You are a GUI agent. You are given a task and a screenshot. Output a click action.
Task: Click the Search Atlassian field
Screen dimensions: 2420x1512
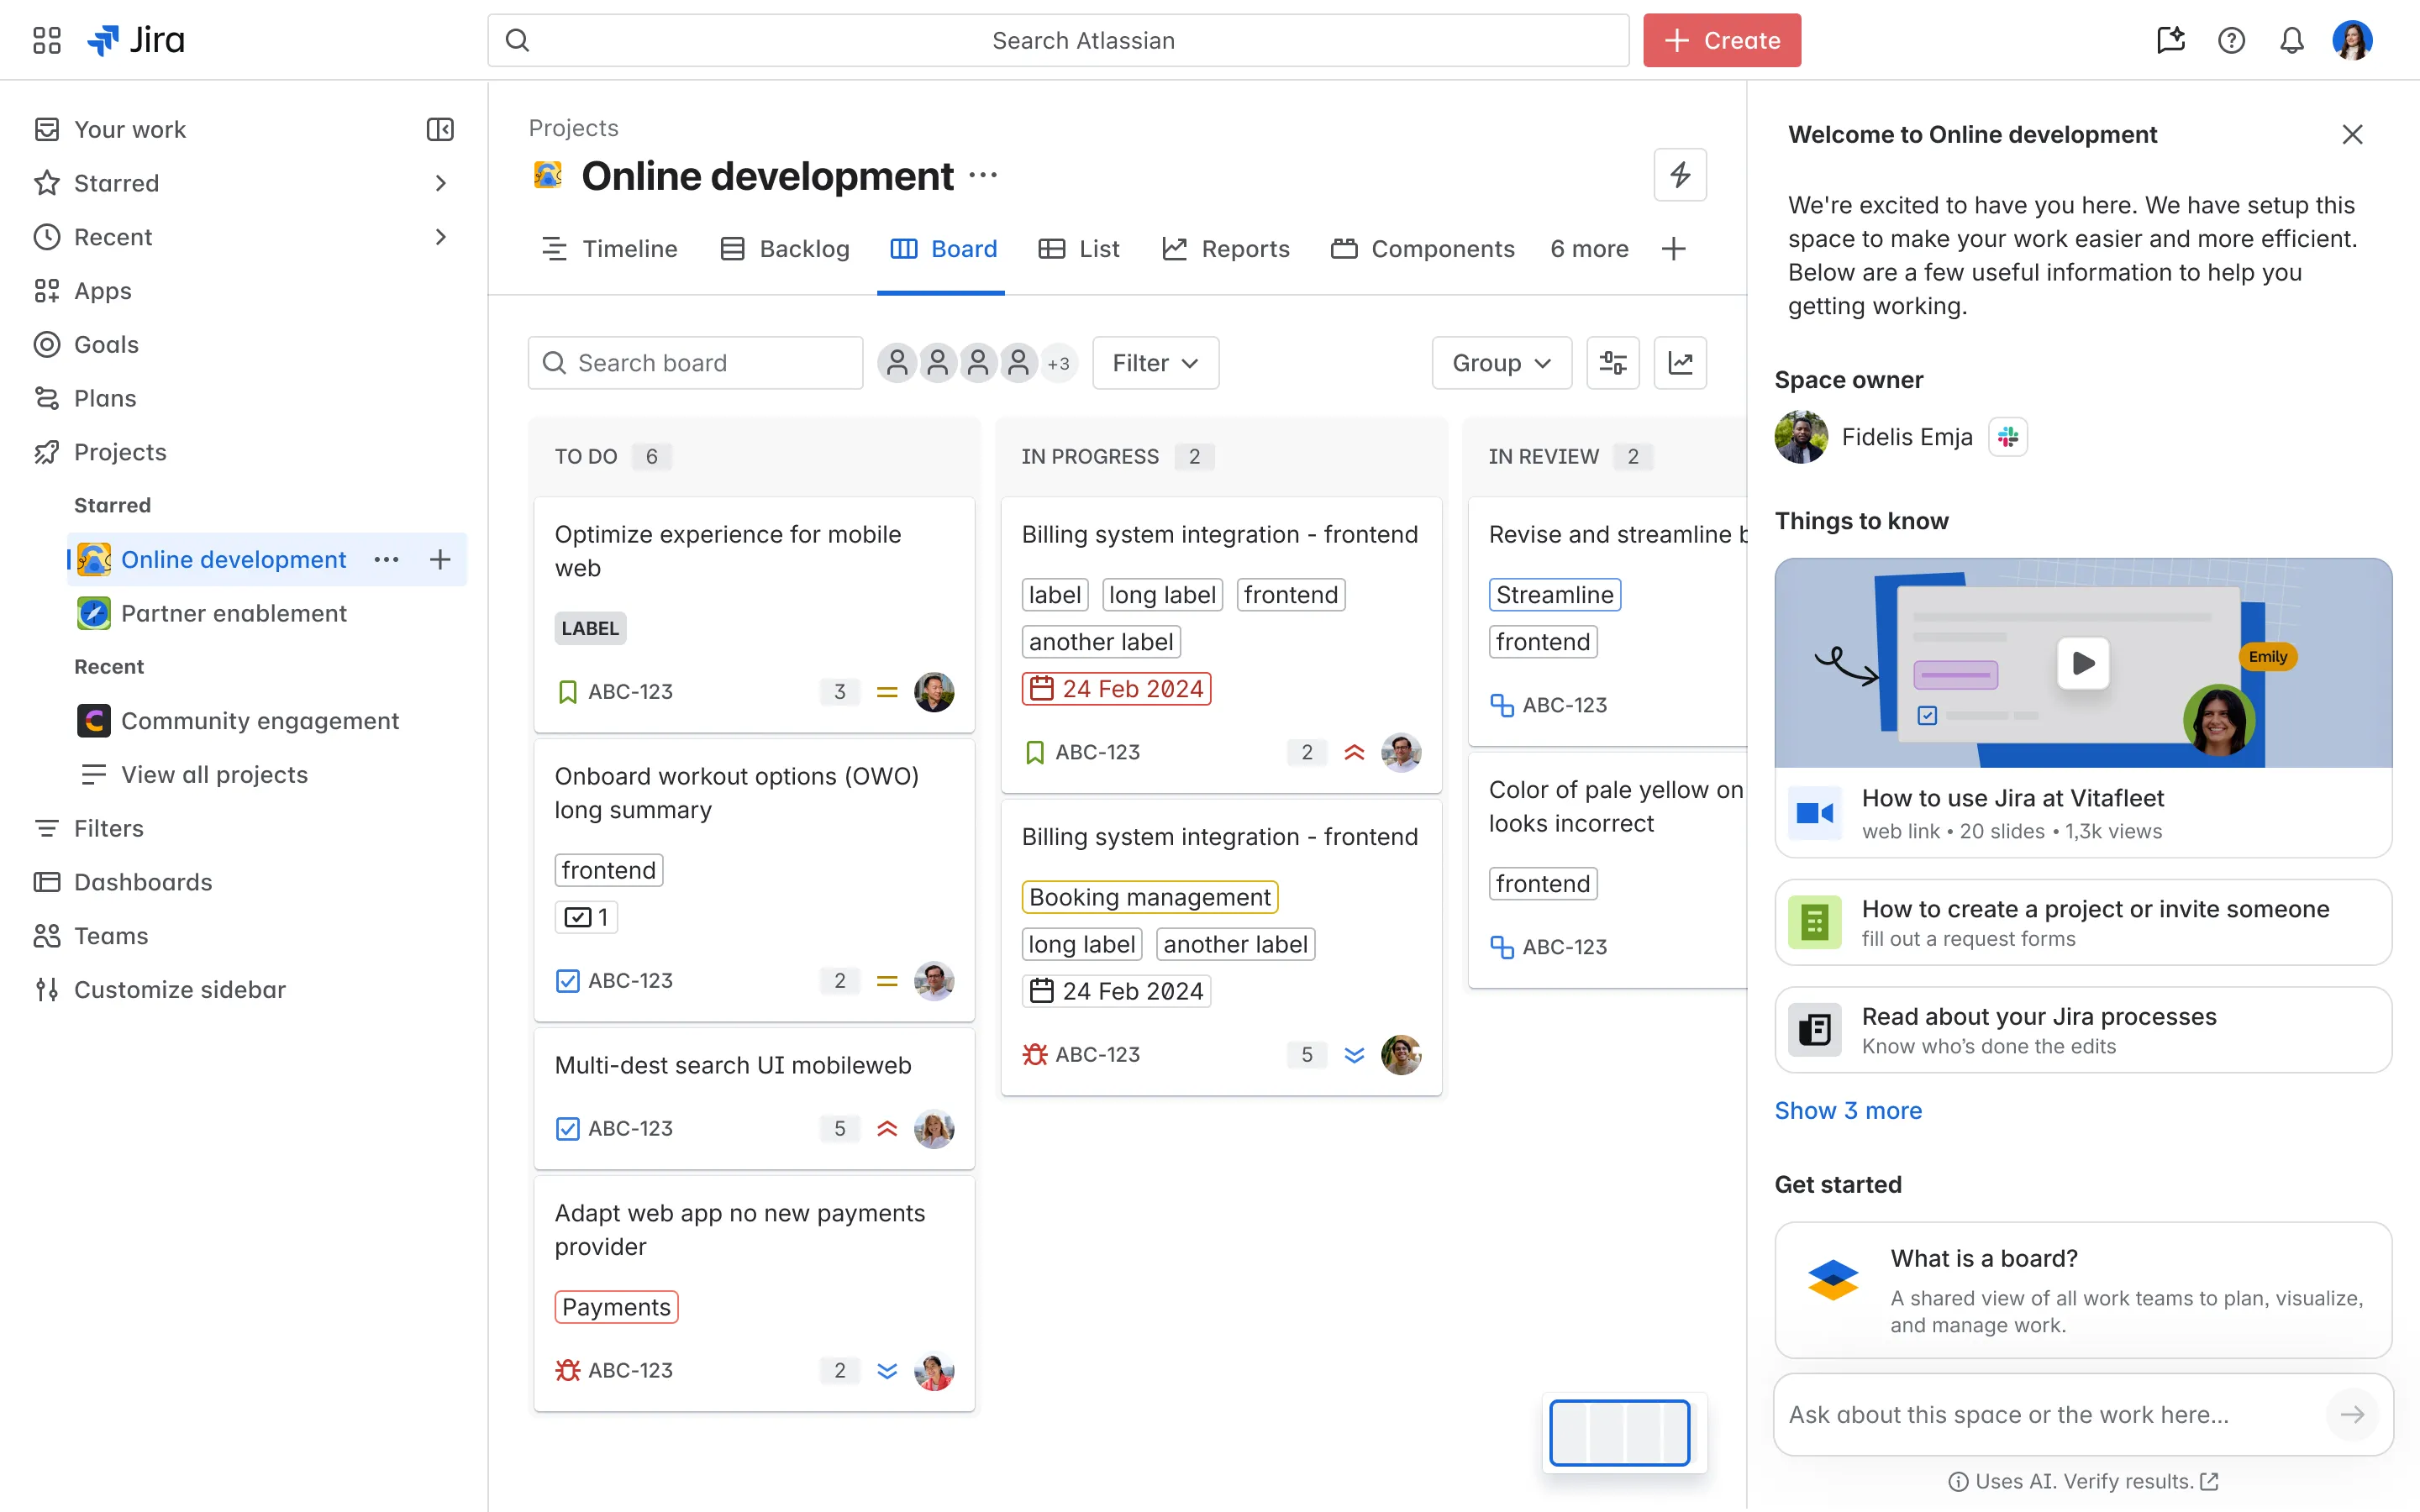(1058, 40)
